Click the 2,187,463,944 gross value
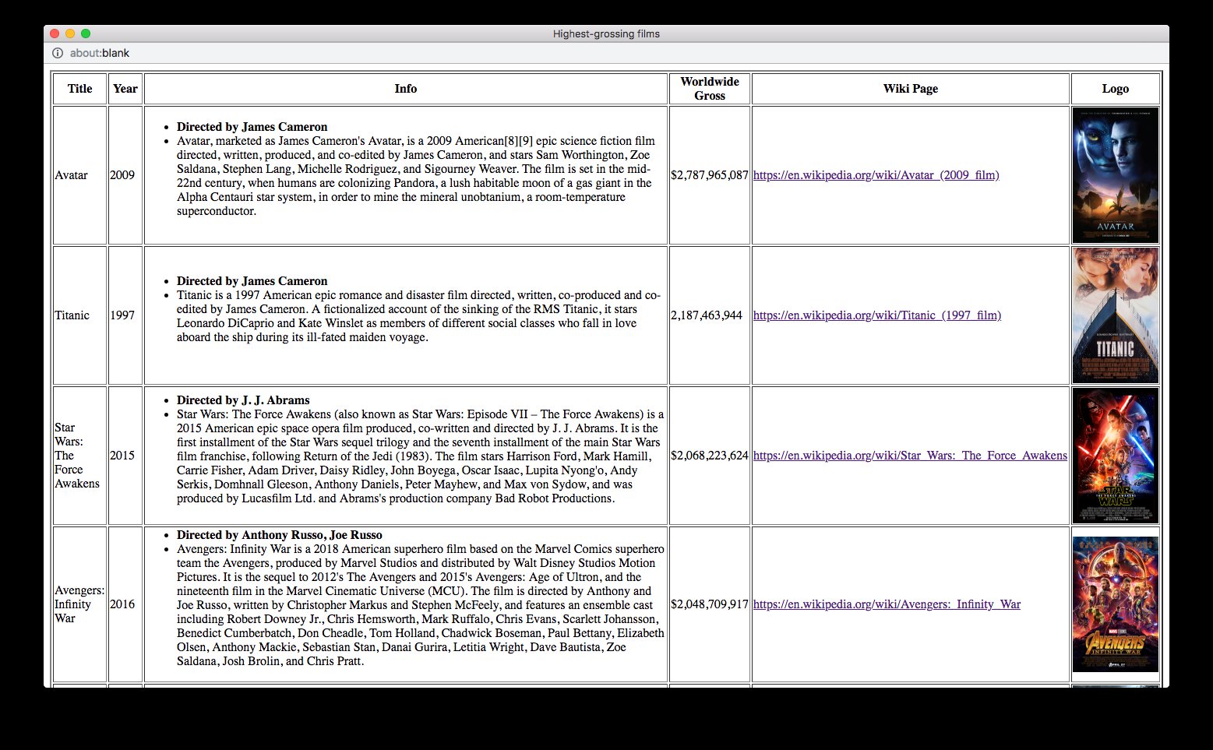 tap(707, 315)
